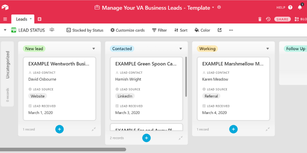Open the trash bin icon
307x153 pixels.
pyautogui.click(x=260, y=19)
